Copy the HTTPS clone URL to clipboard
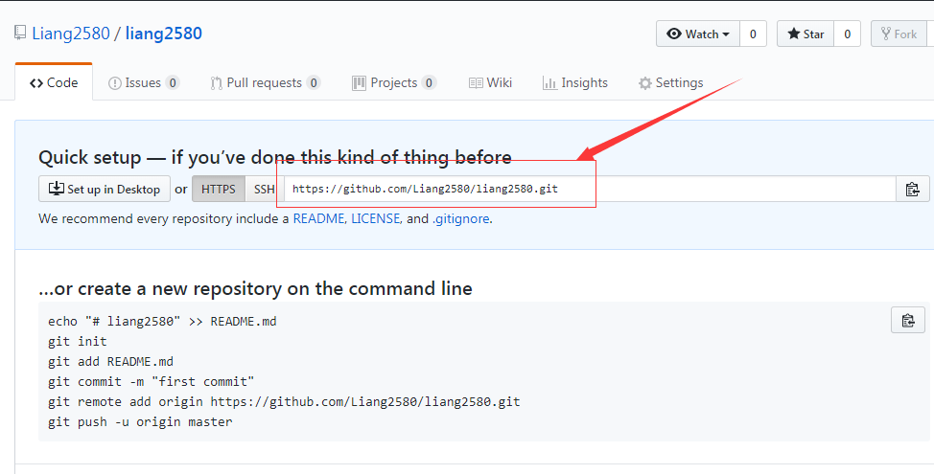 pos(912,190)
